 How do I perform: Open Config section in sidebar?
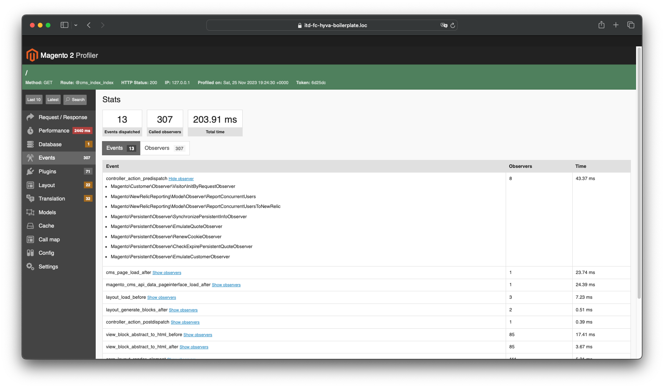(x=59, y=253)
